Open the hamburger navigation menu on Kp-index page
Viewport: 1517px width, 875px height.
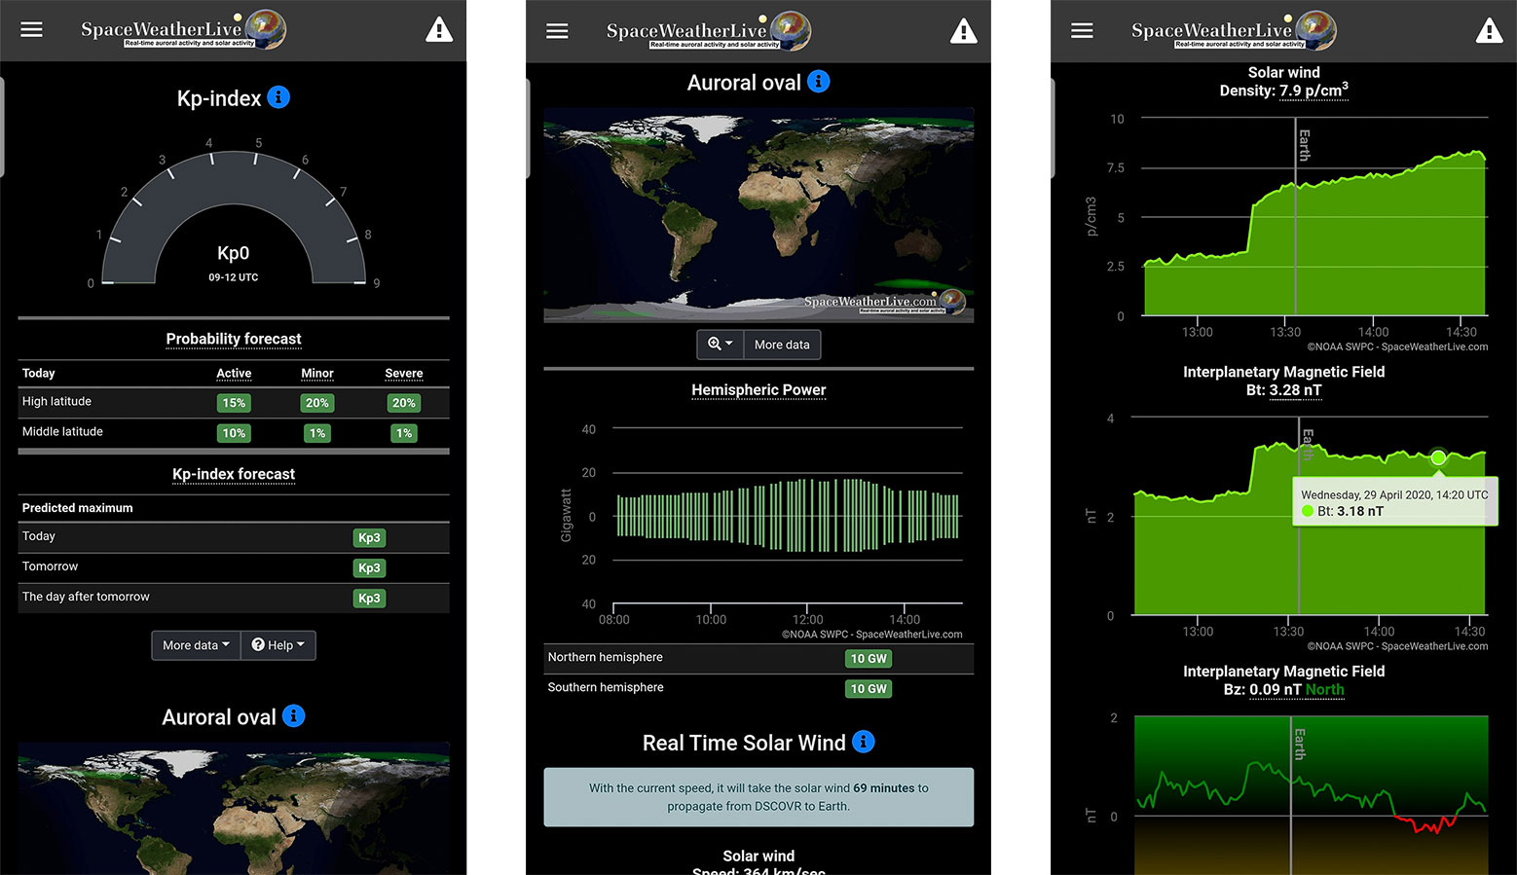click(x=31, y=29)
